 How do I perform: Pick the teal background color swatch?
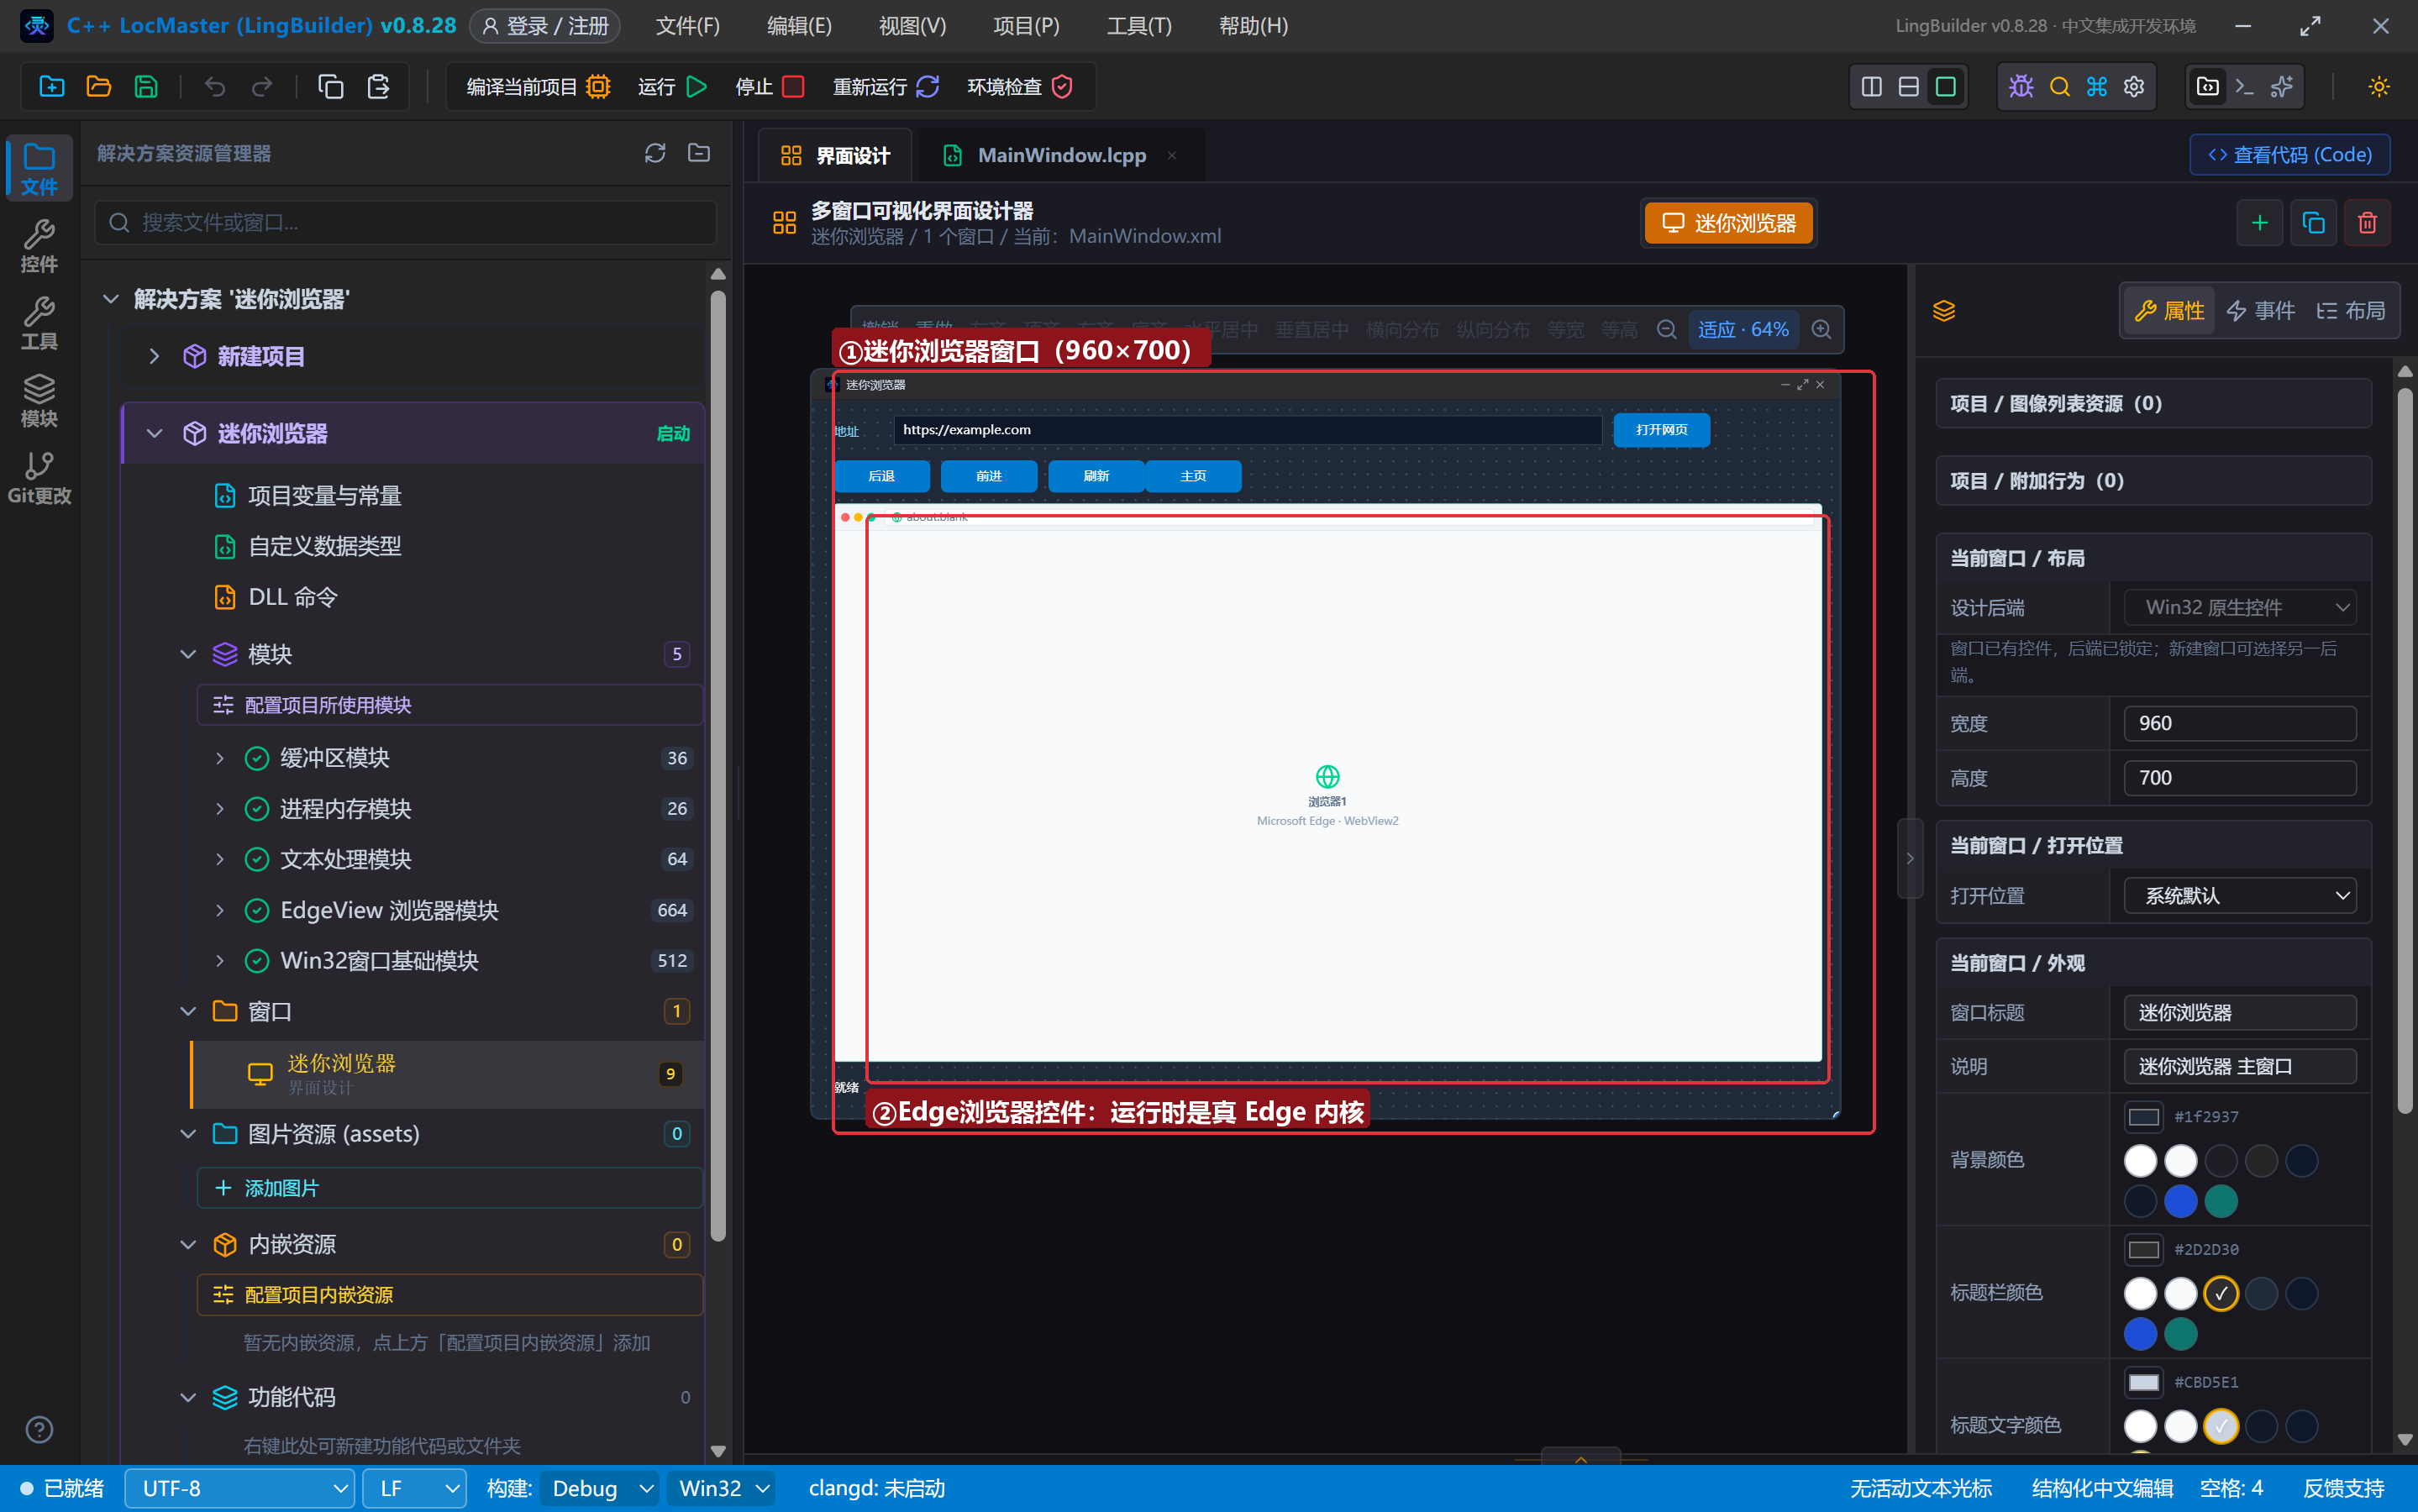2220,1201
